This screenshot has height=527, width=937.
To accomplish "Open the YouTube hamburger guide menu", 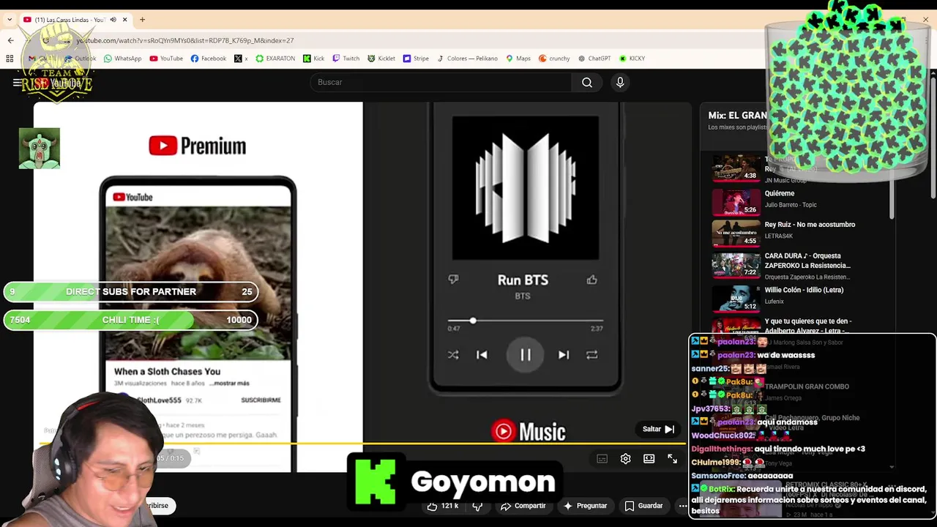I will [x=17, y=83].
